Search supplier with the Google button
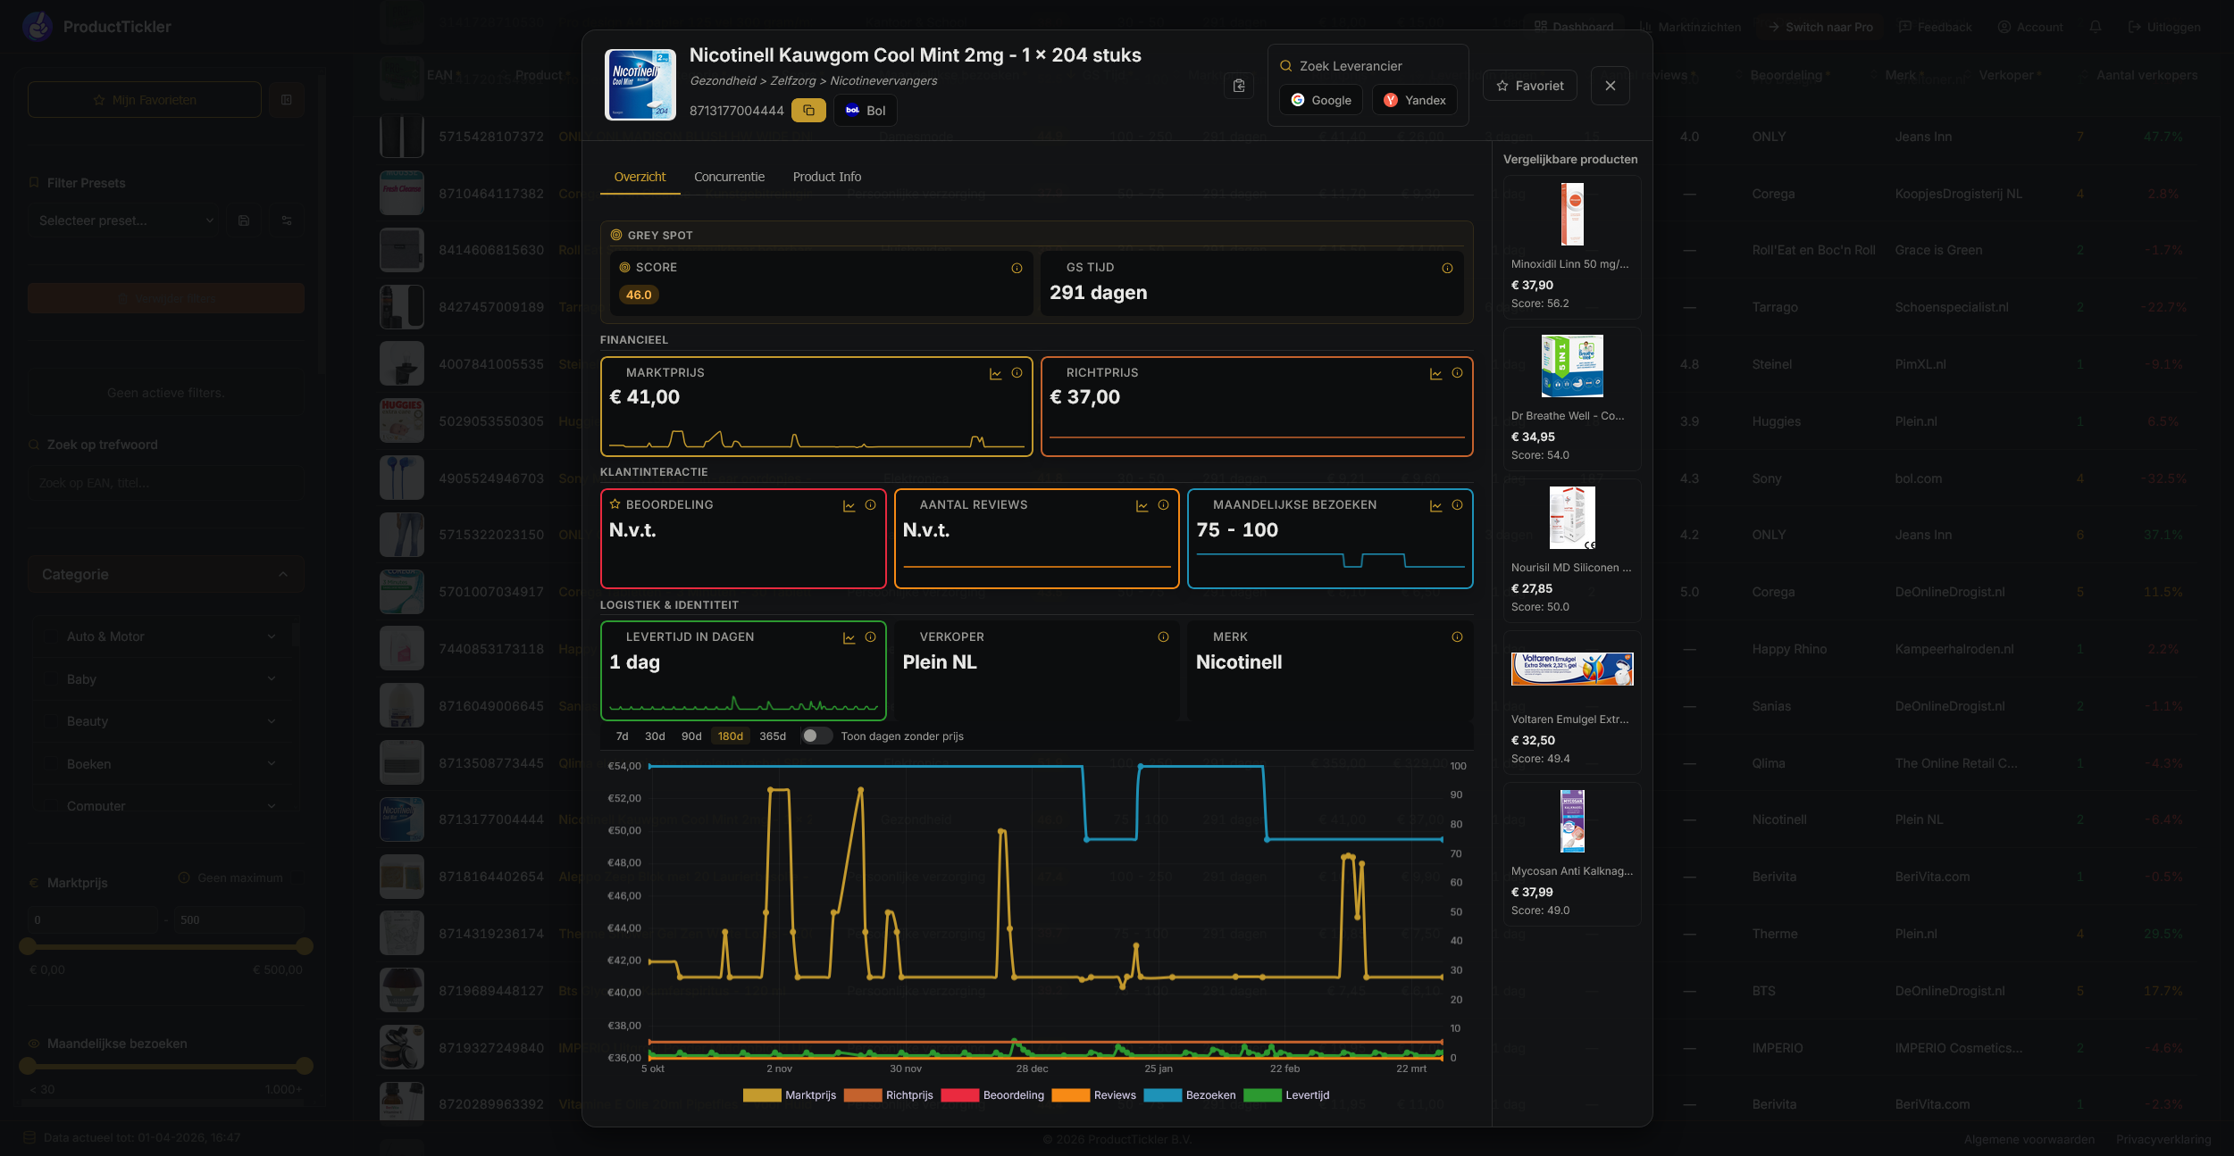Image resolution: width=2234 pixels, height=1156 pixels. [1320, 100]
